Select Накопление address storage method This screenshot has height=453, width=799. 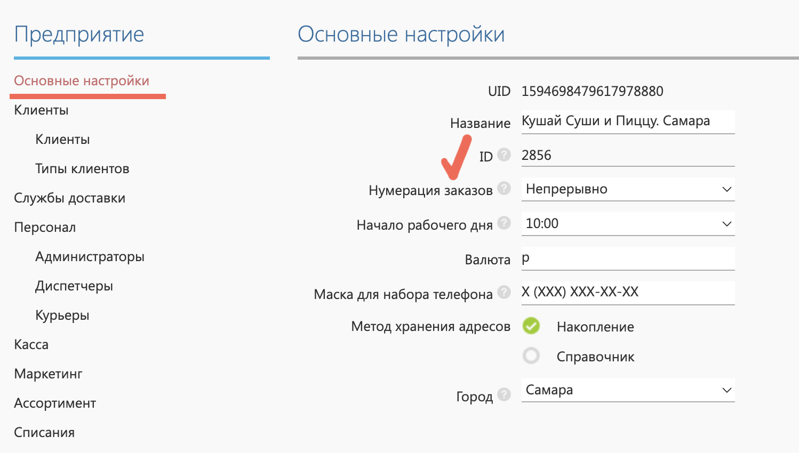(531, 326)
